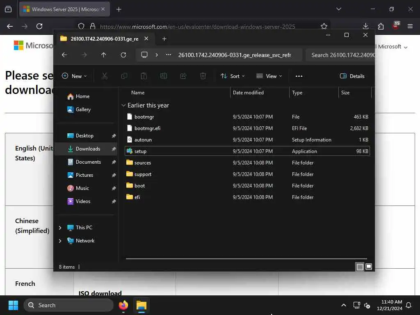Open the View dropdown menu

tap(269, 76)
